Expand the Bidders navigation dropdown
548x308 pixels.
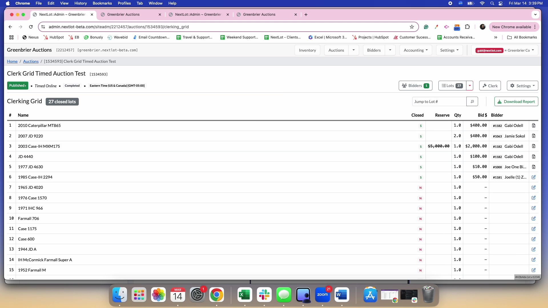pos(390,50)
